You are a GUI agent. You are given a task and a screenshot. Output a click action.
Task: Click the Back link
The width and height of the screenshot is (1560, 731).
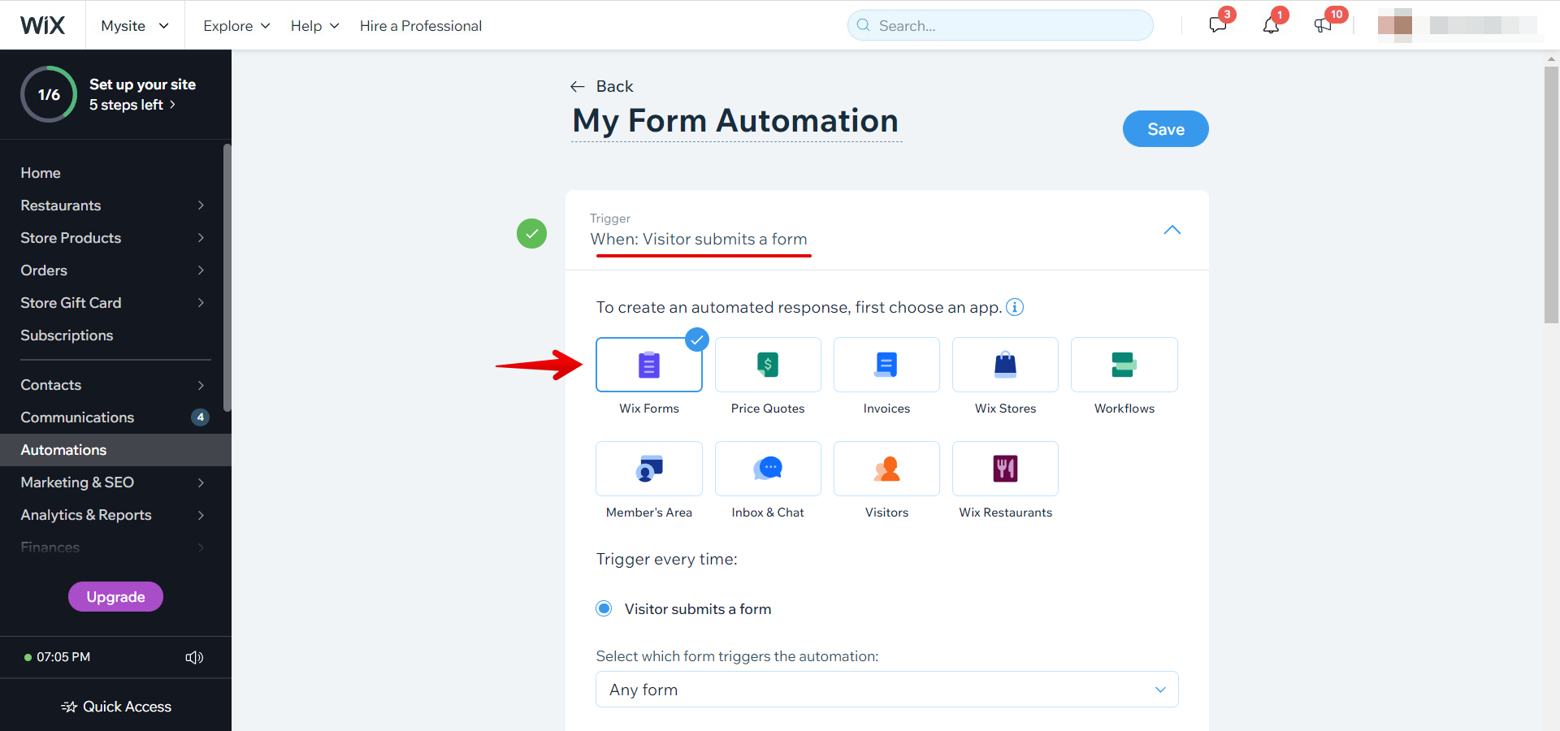tap(614, 86)
